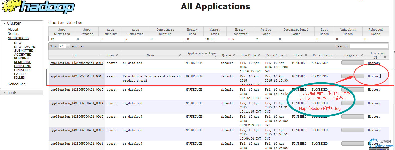Filter applications by FAILED state
The width and height of the screenshot is (395, 150).
tap(20, 74)
